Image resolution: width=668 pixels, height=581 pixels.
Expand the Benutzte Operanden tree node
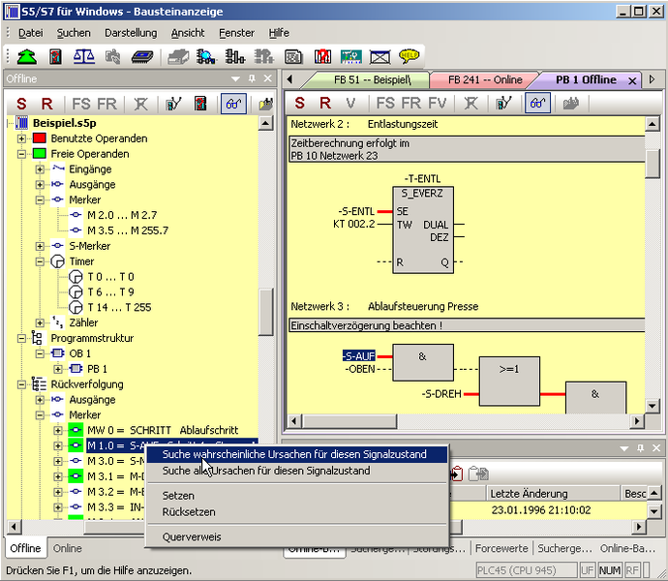point(21,138)
